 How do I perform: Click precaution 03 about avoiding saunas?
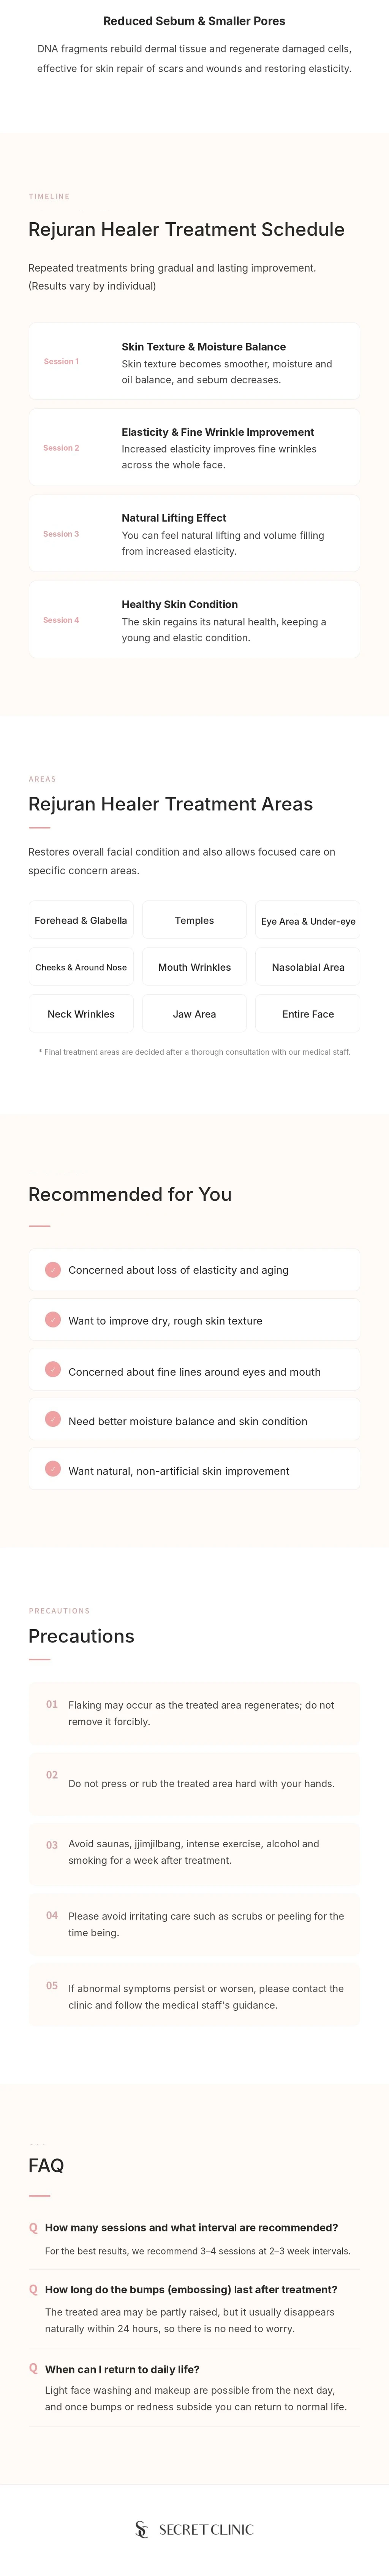coord(194,1852)
